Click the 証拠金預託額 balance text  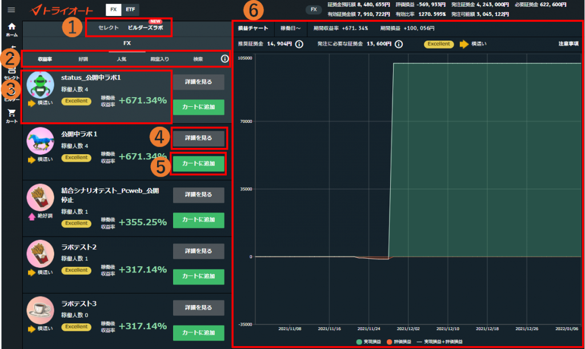[359, 5]
